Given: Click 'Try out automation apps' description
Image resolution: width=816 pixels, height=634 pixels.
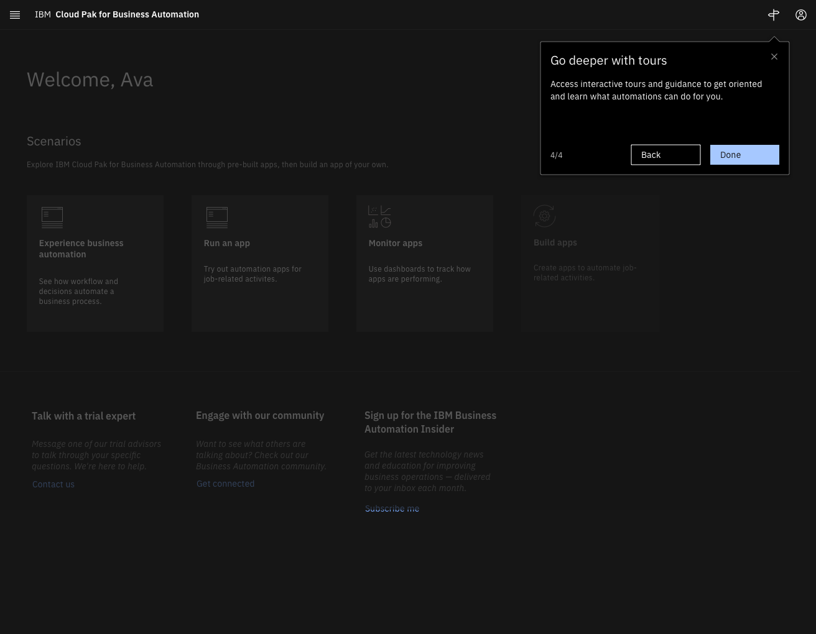Looking at the screenshot, I should pos(253,274).
